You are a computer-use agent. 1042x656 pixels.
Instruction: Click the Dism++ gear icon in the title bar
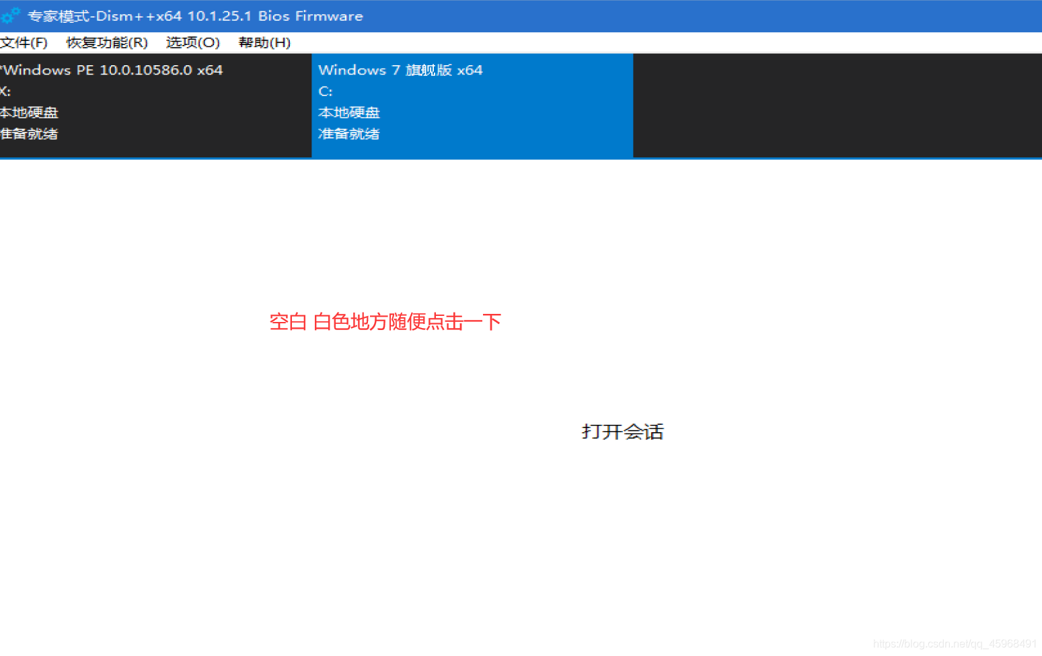pos(10,15)
